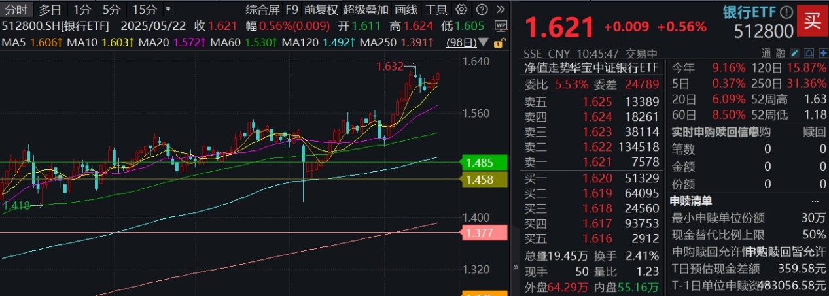Select 前复权 price adjustment option
Image resolution: width=829 pixels, height=296 pixels.
321,10
